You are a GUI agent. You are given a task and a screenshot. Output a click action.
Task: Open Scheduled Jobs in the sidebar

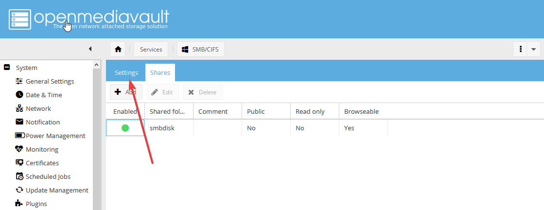48,176
